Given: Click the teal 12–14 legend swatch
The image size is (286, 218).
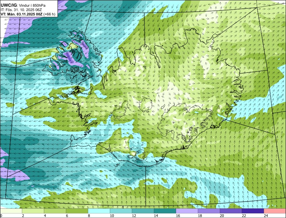Looking at the screenshot, I should [x=143, y=211].
